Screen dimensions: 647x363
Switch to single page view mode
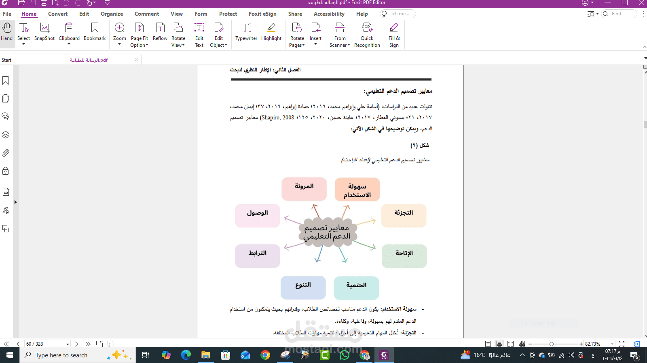pyautogui.click(x=488, y=344)
